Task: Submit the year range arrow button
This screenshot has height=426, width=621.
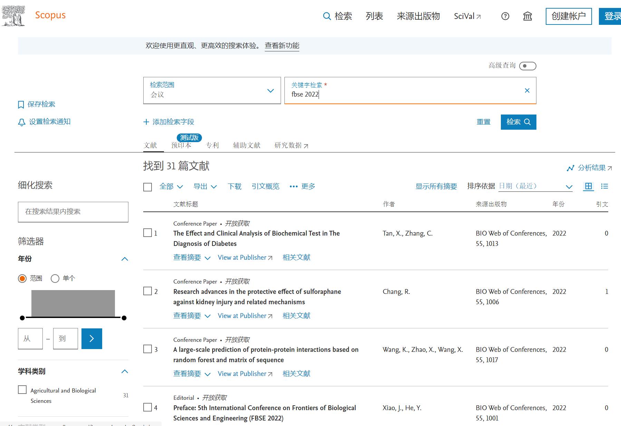Action: click(x=92, y=339)
